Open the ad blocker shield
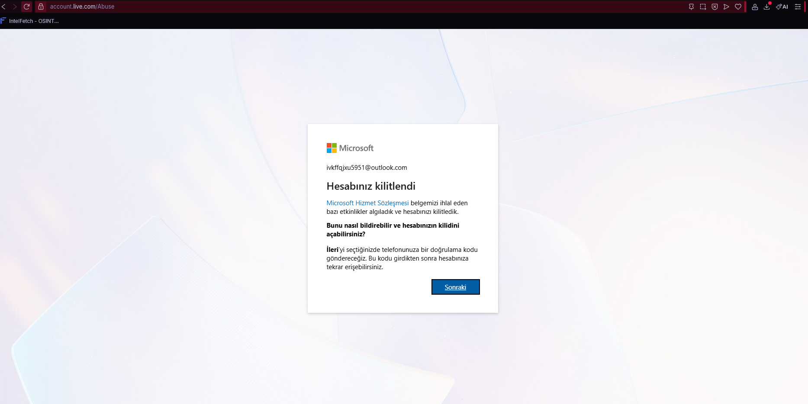 [715, 6]
